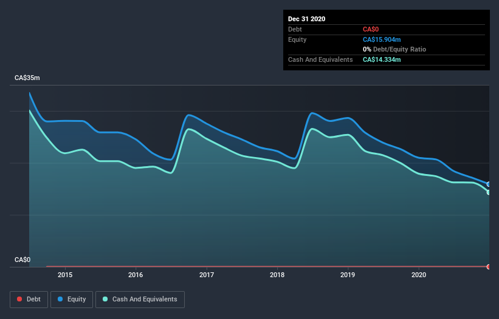Toggle the Equity series legend button
Viewport: 499px width, 319px height.
point(72,300)
